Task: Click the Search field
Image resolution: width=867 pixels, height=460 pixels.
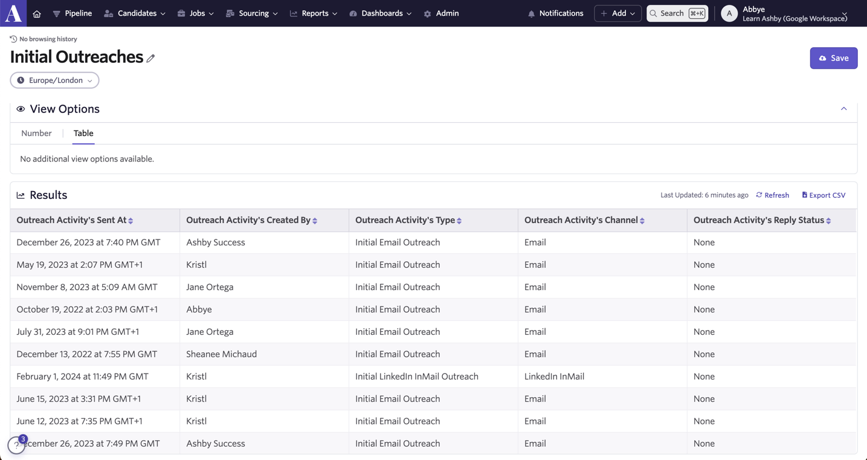Action: click(x=677, y=13)
